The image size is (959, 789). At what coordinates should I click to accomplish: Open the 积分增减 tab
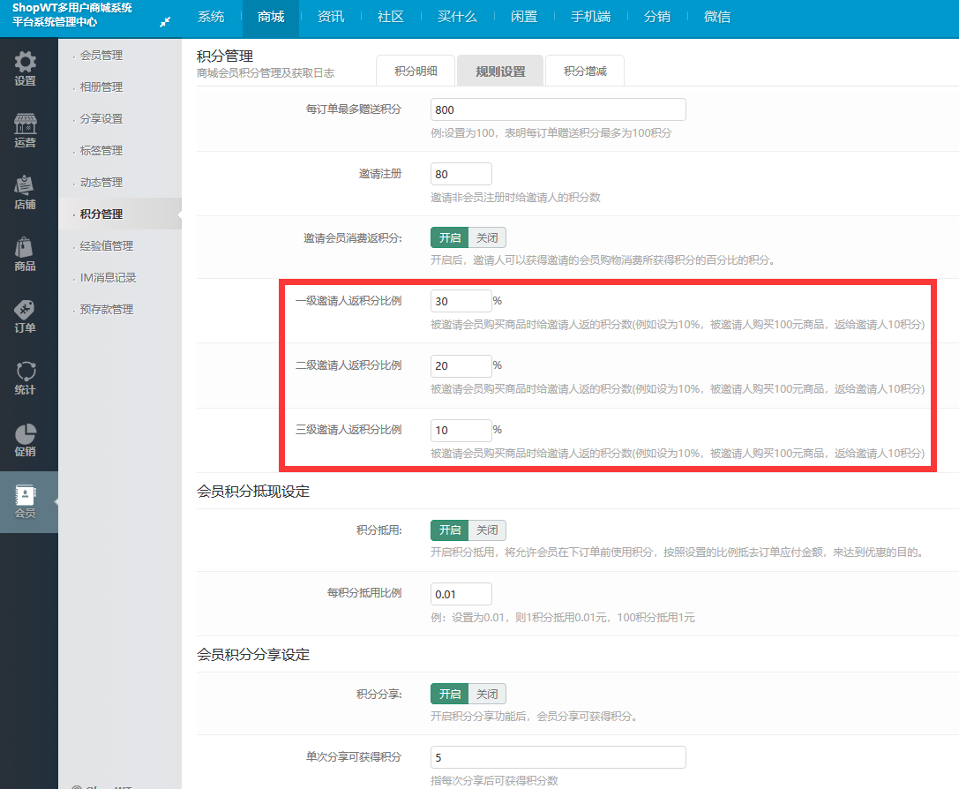(x=585, y=71)
